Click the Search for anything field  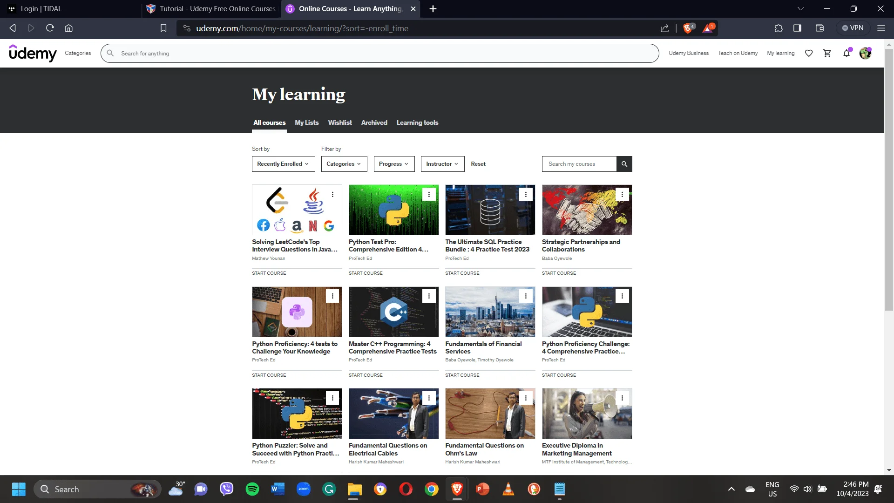click(379, 53)
